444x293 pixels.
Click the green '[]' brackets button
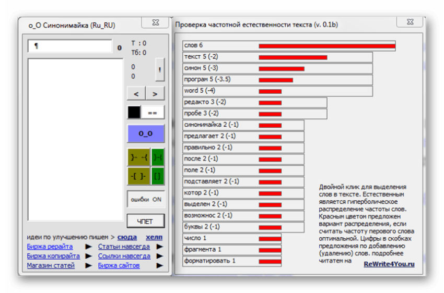click(158, 176)
